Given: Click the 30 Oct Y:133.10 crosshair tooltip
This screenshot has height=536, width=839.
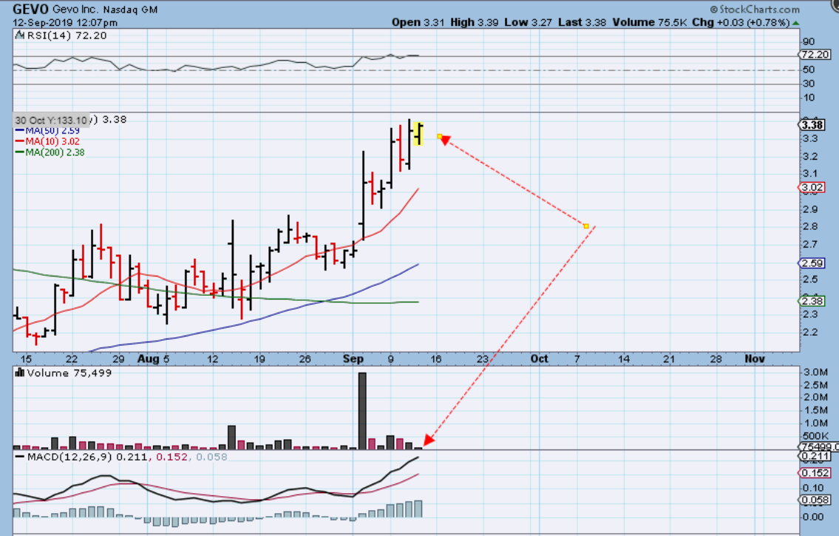Looking at the screenshot, I should tap(51, 121).
